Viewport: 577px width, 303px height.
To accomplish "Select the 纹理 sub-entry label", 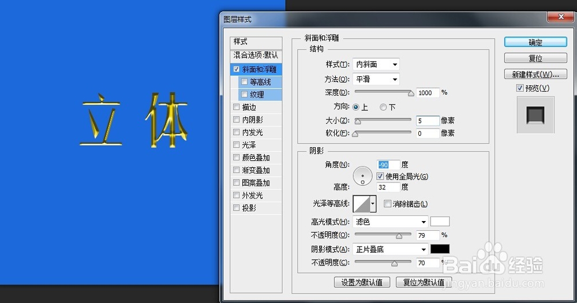I will pos(257,94).
